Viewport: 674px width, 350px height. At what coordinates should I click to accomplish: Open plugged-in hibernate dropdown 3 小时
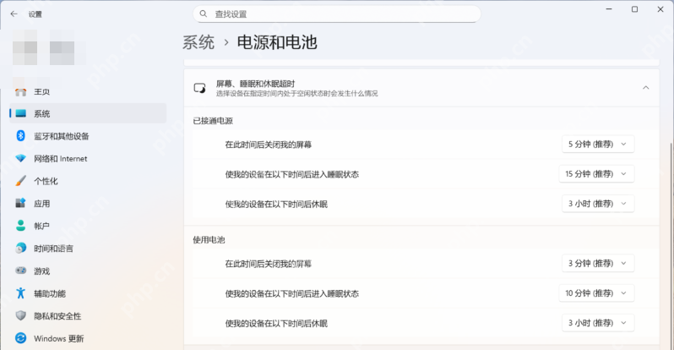tap(598, 204)
